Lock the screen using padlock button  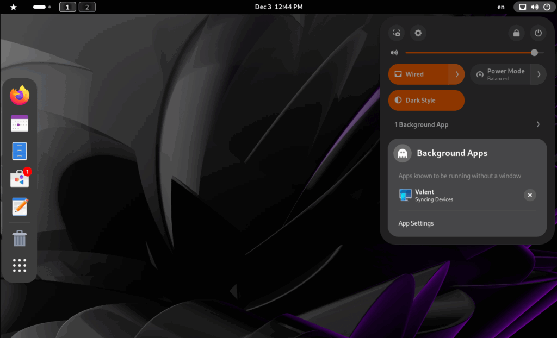(x=517, y=33)
